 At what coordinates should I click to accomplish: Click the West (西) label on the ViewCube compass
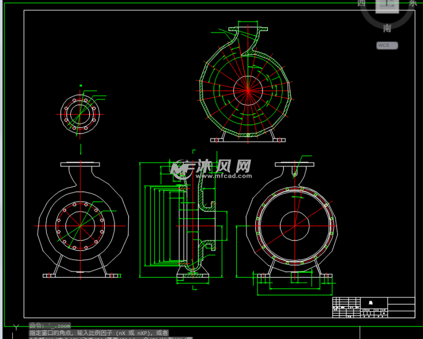coord(362,3)
